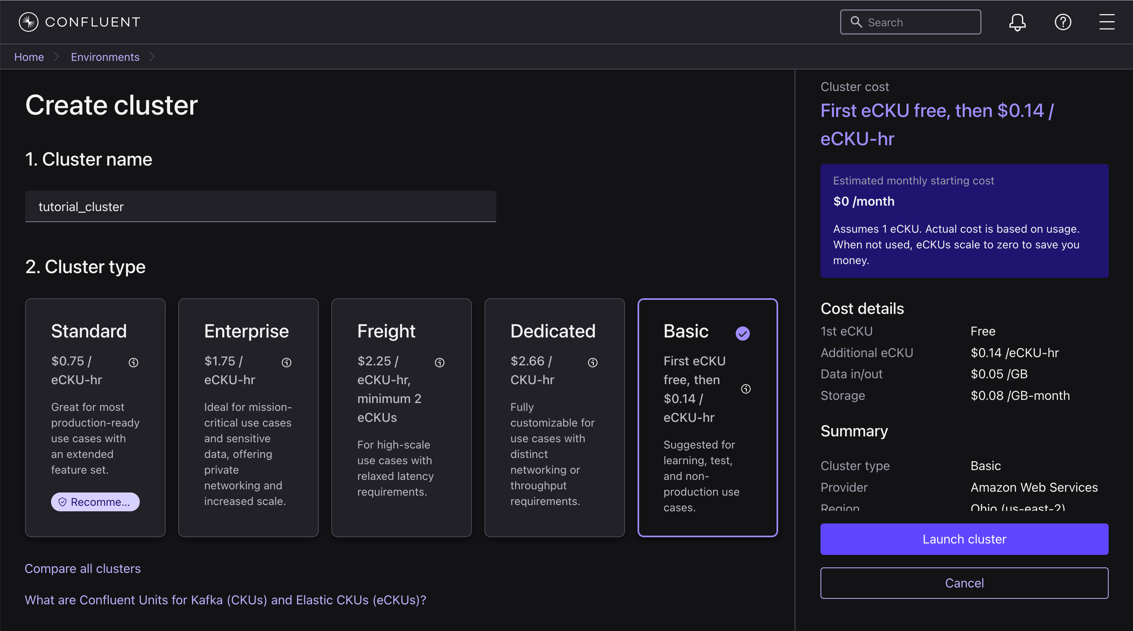
Task: Click chevron after Home breadcrumb
Action: pyautogui.click(x=56, y=57)
